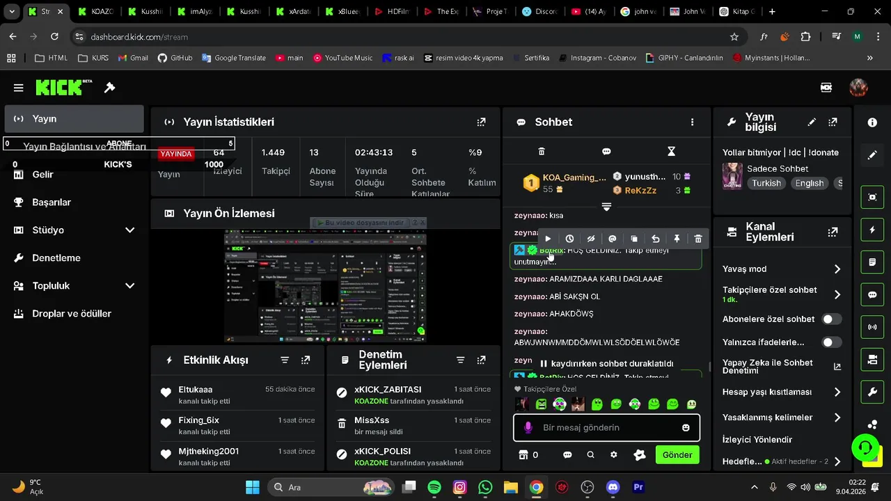Click the hourglass icon at the top of the chat

pyautogui.click(x=671, y=151)
